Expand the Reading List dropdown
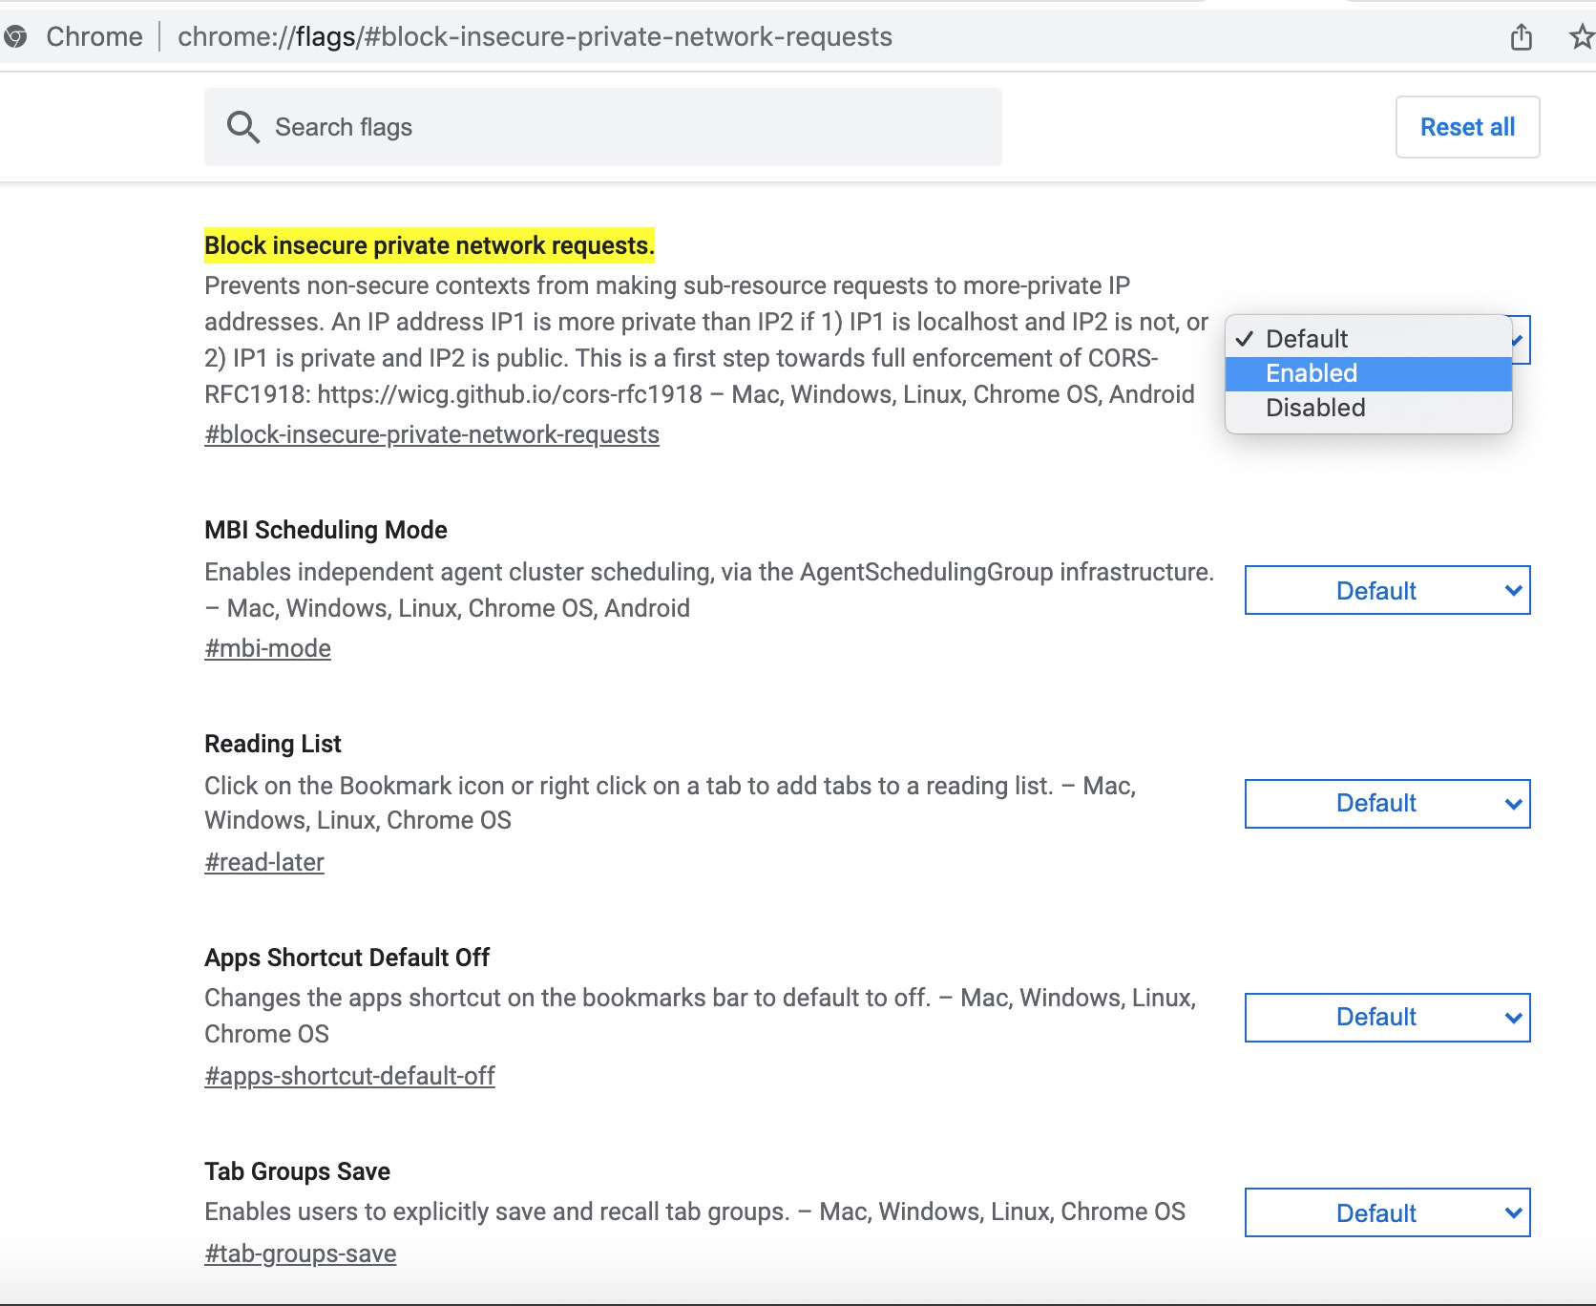 1387,804
